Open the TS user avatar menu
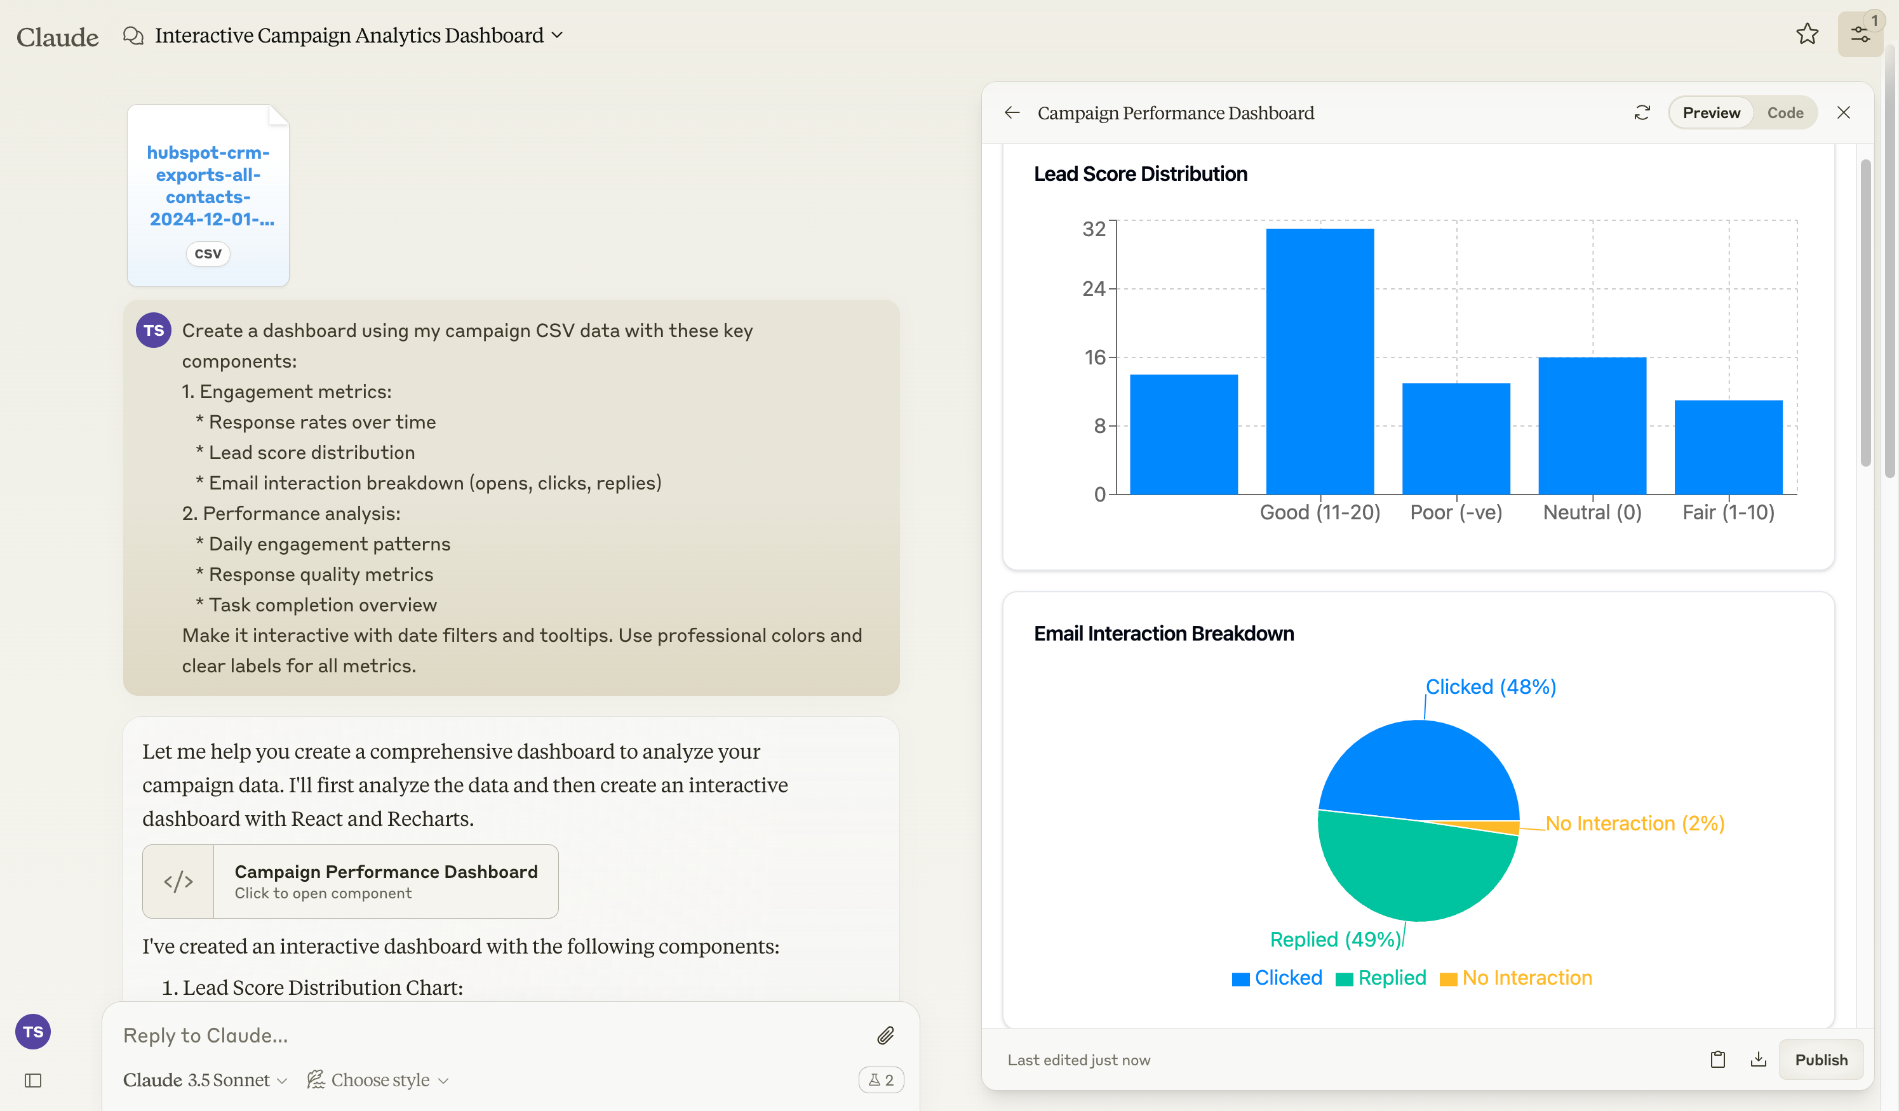Image resolution: width=1899 pixels, height=1111 pixels. click(33, 1031)
